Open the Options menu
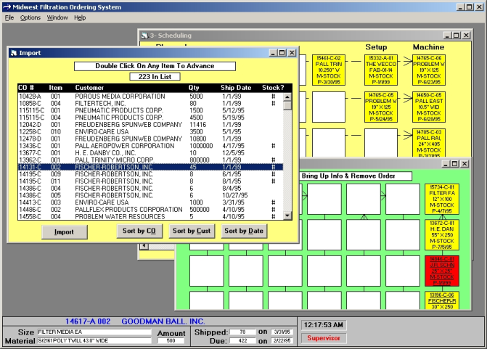487x349 pixels. (x=30, y=17)
